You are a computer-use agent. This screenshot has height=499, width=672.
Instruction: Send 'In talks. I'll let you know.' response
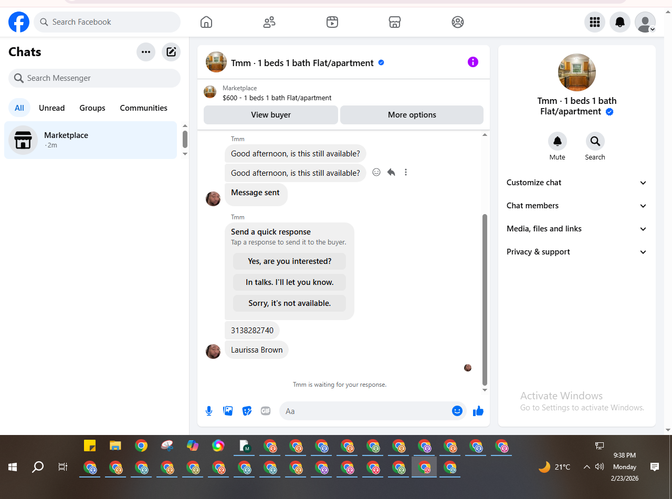click(290, 282)
